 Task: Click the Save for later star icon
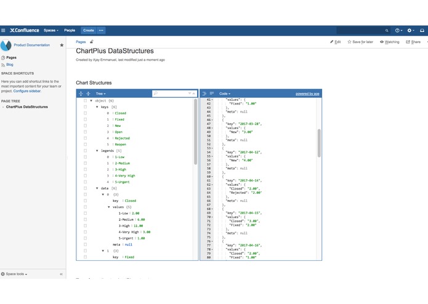349,42
